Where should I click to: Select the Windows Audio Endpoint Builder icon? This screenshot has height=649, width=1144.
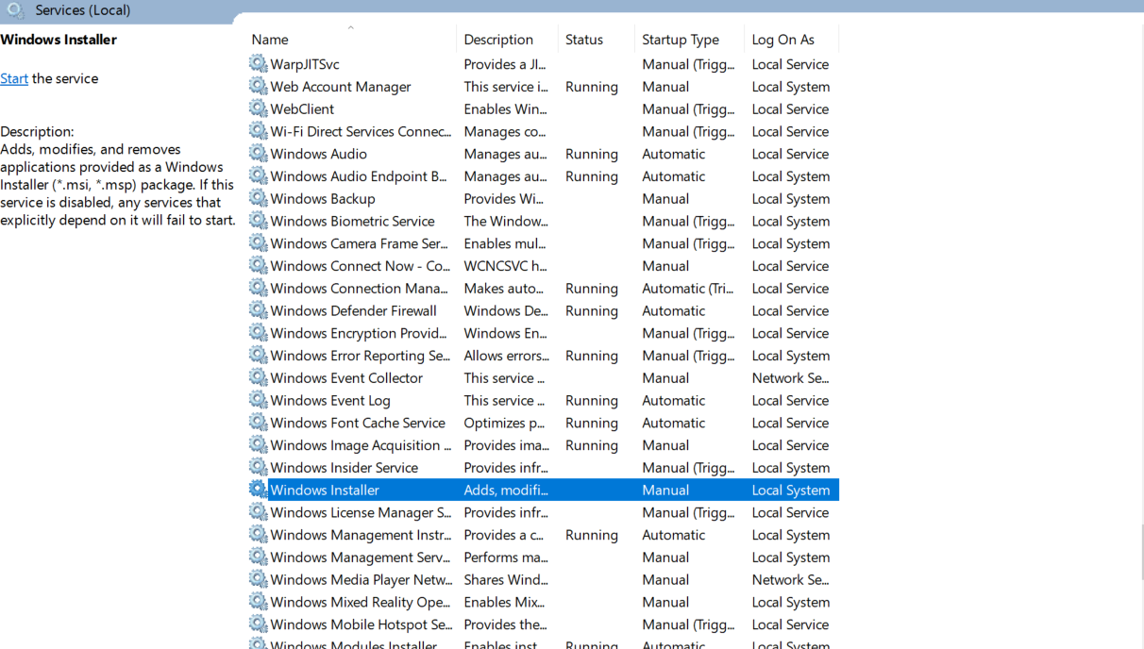[258, 176]
